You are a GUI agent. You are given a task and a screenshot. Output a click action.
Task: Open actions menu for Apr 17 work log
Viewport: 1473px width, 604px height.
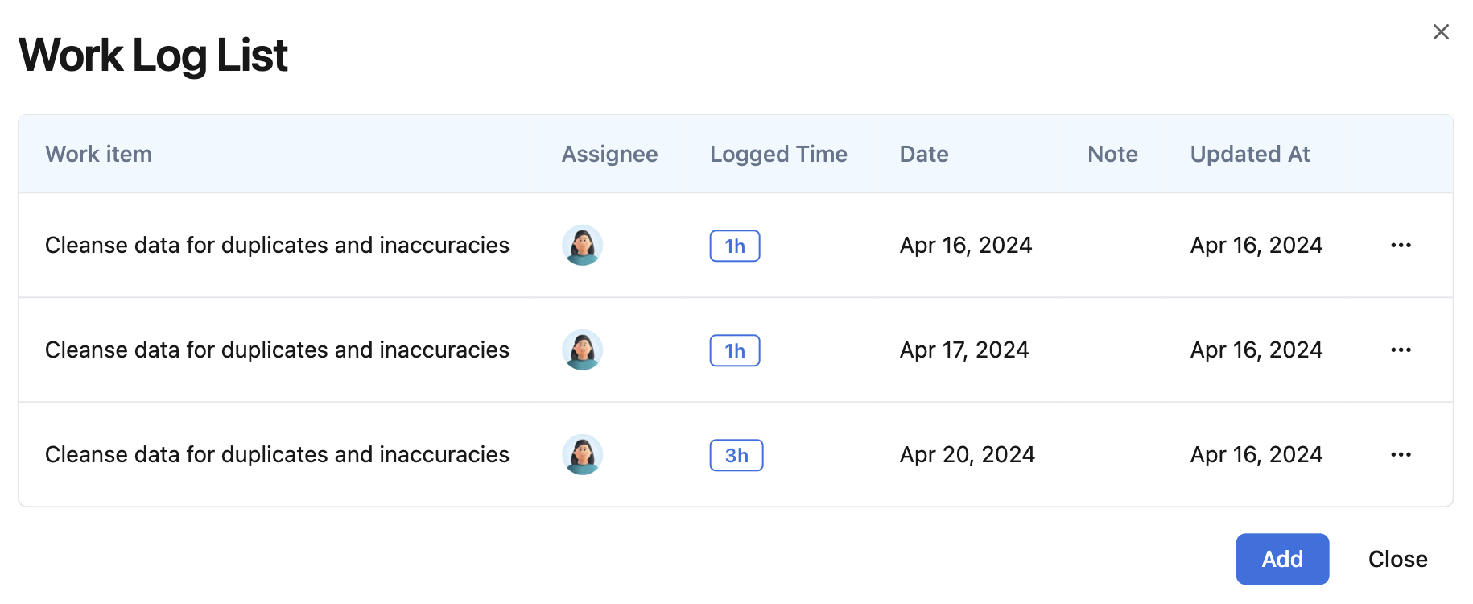coord(1401,350)
